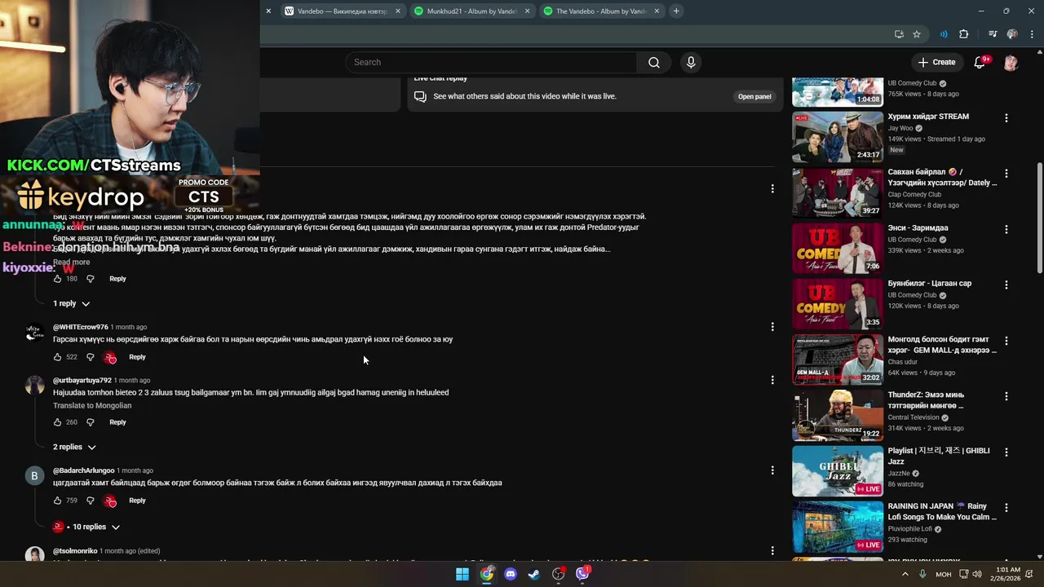Reply to the @WHITEcrow976 comment
This screenshot has width=1044, height=587.
pyautogui.click(x=137, y=357)
